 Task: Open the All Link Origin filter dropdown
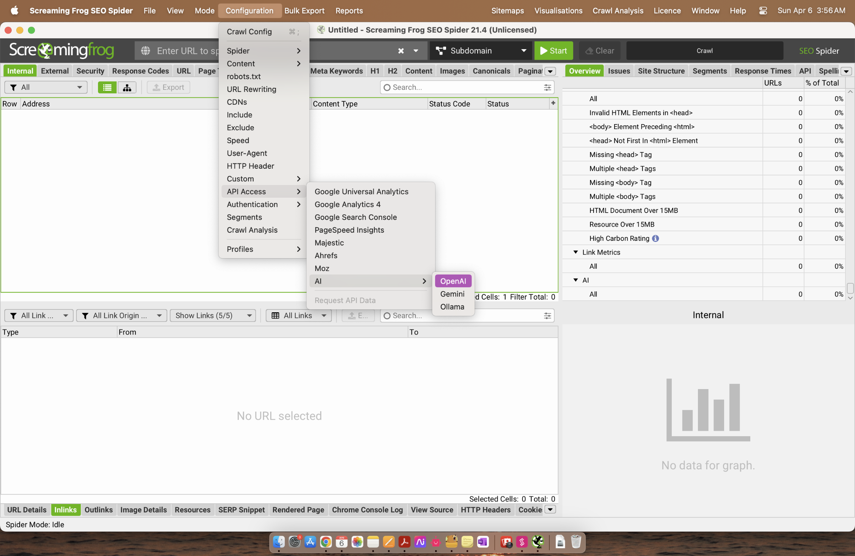[121, 315]
